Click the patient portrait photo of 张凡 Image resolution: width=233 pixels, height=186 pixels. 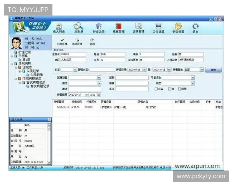click(x=16, y=43)
